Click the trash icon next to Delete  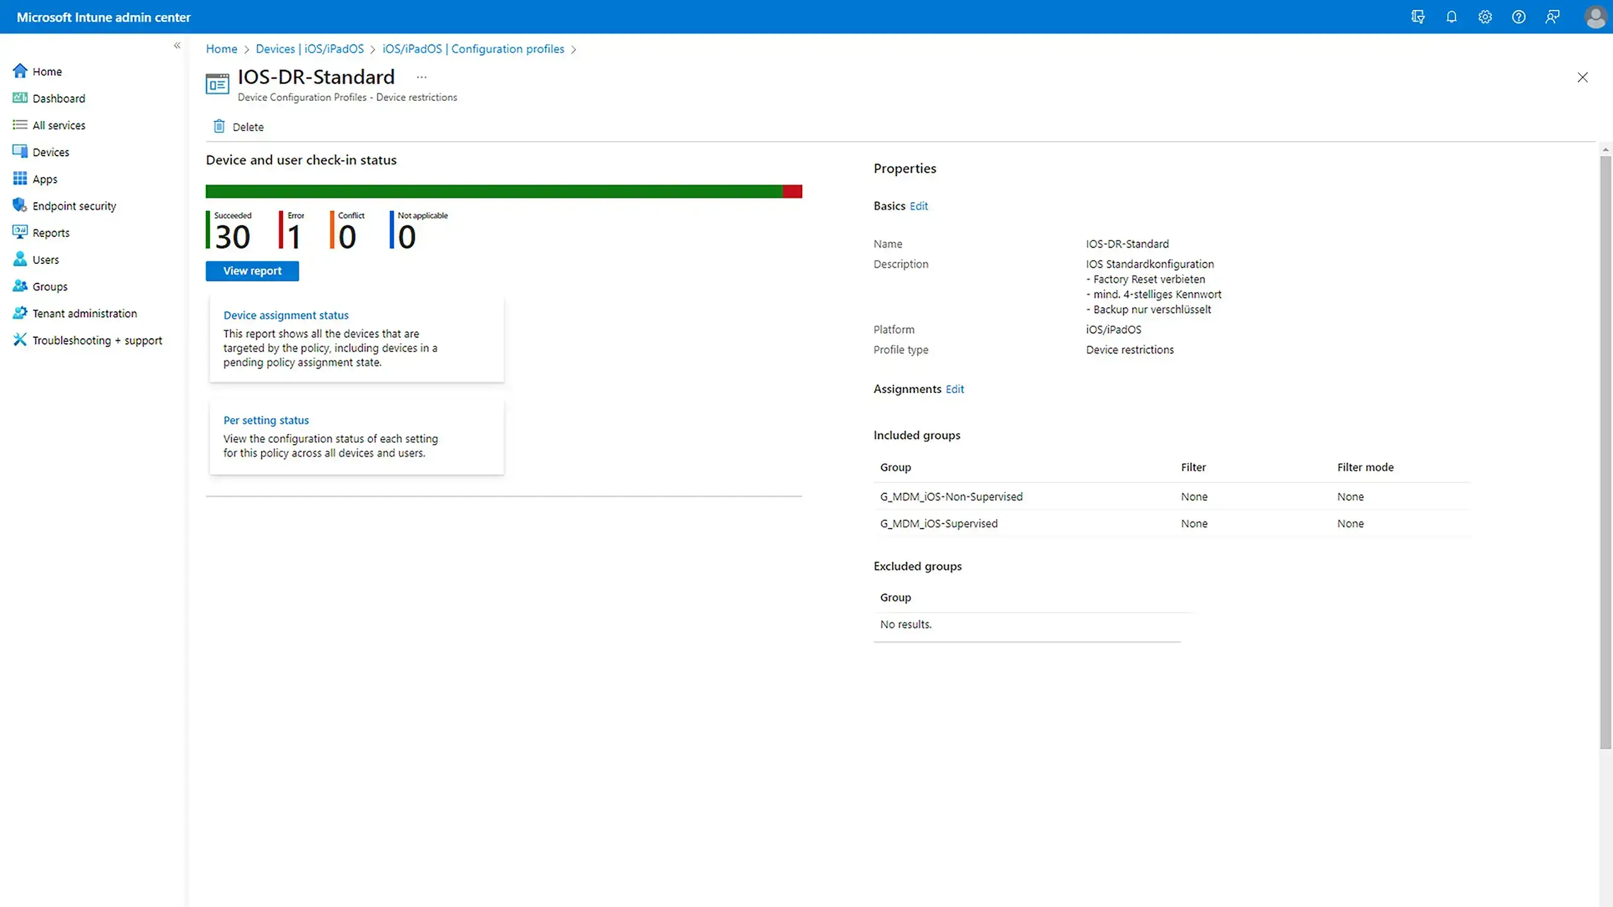219,127
